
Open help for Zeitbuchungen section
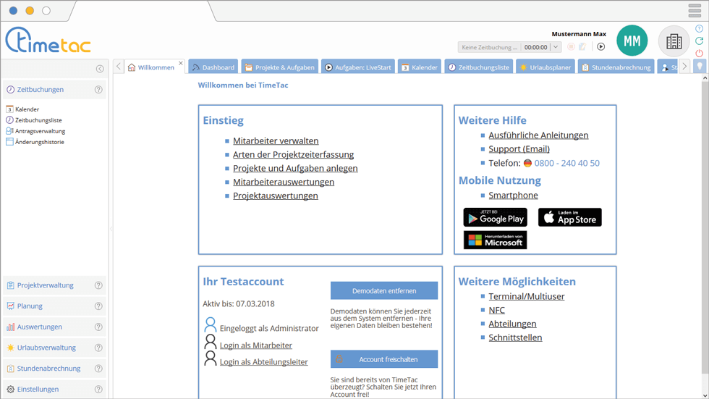pyautogui.click(x=98, y=90)
